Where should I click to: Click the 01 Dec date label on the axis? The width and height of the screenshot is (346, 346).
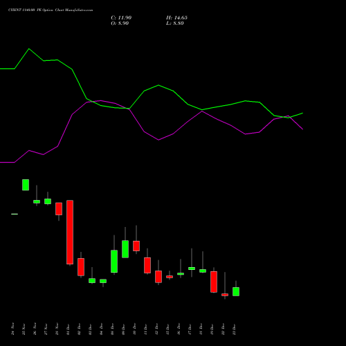coord(69,329)
